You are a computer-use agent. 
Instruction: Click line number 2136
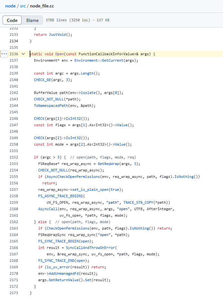pyautogui.click(x=14, y=54)
